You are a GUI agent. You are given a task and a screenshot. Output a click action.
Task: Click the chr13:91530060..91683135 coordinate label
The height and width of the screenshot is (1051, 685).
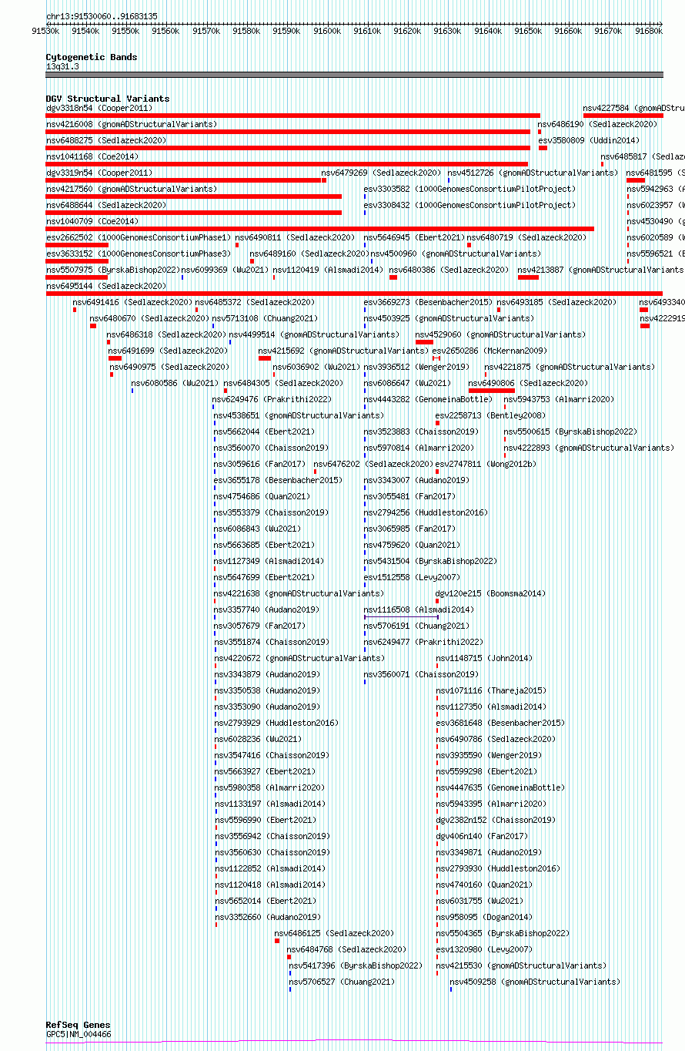pos(102,16)
